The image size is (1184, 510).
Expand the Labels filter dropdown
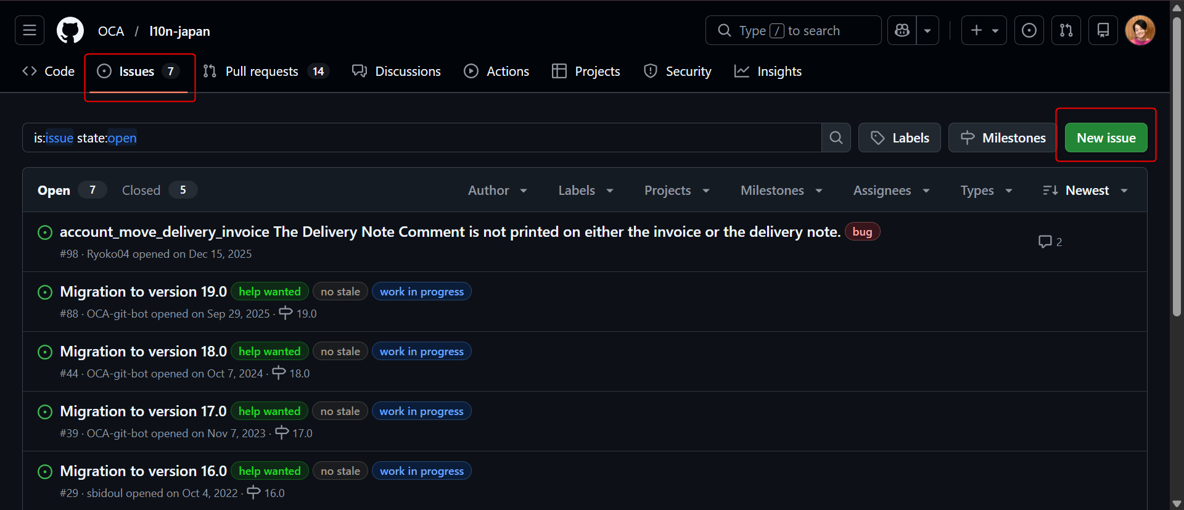coord(586,191)
